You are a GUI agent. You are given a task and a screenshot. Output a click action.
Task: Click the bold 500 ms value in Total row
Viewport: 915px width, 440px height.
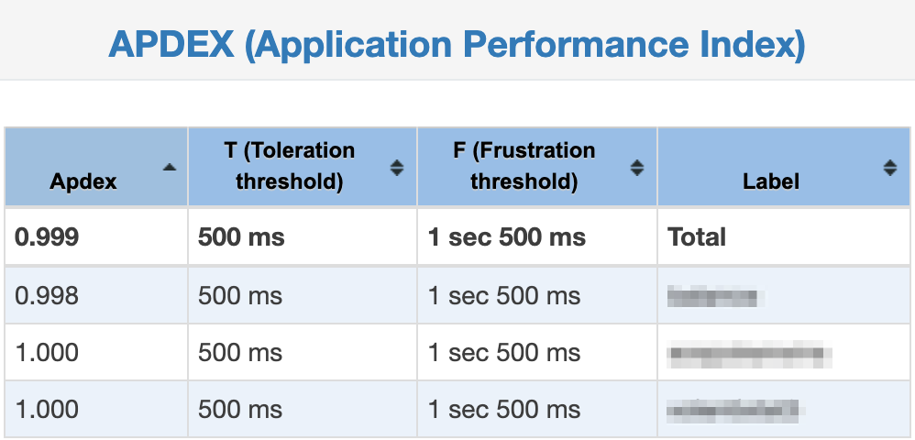click(241, 237)
